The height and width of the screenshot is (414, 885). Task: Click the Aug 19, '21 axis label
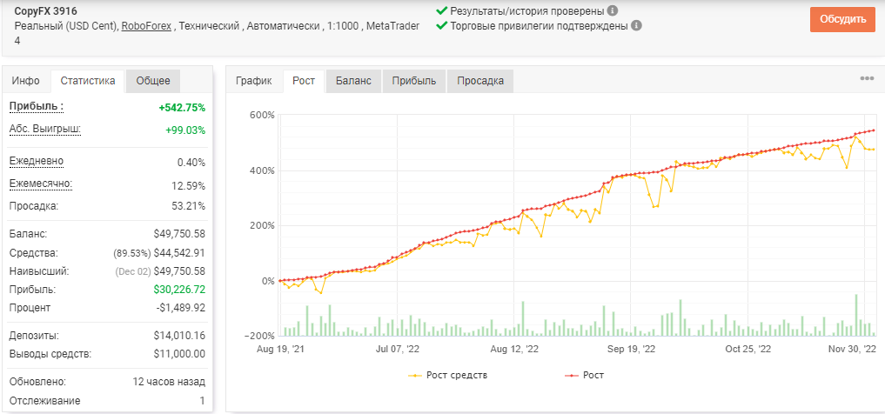280,349
